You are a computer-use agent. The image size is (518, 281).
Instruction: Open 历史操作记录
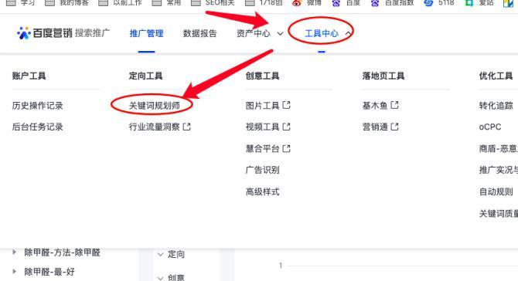pos(37,106)
